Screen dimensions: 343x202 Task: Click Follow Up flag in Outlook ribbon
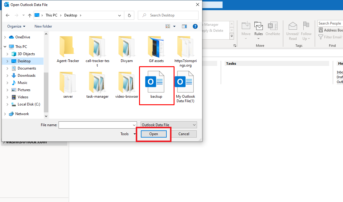306,31
